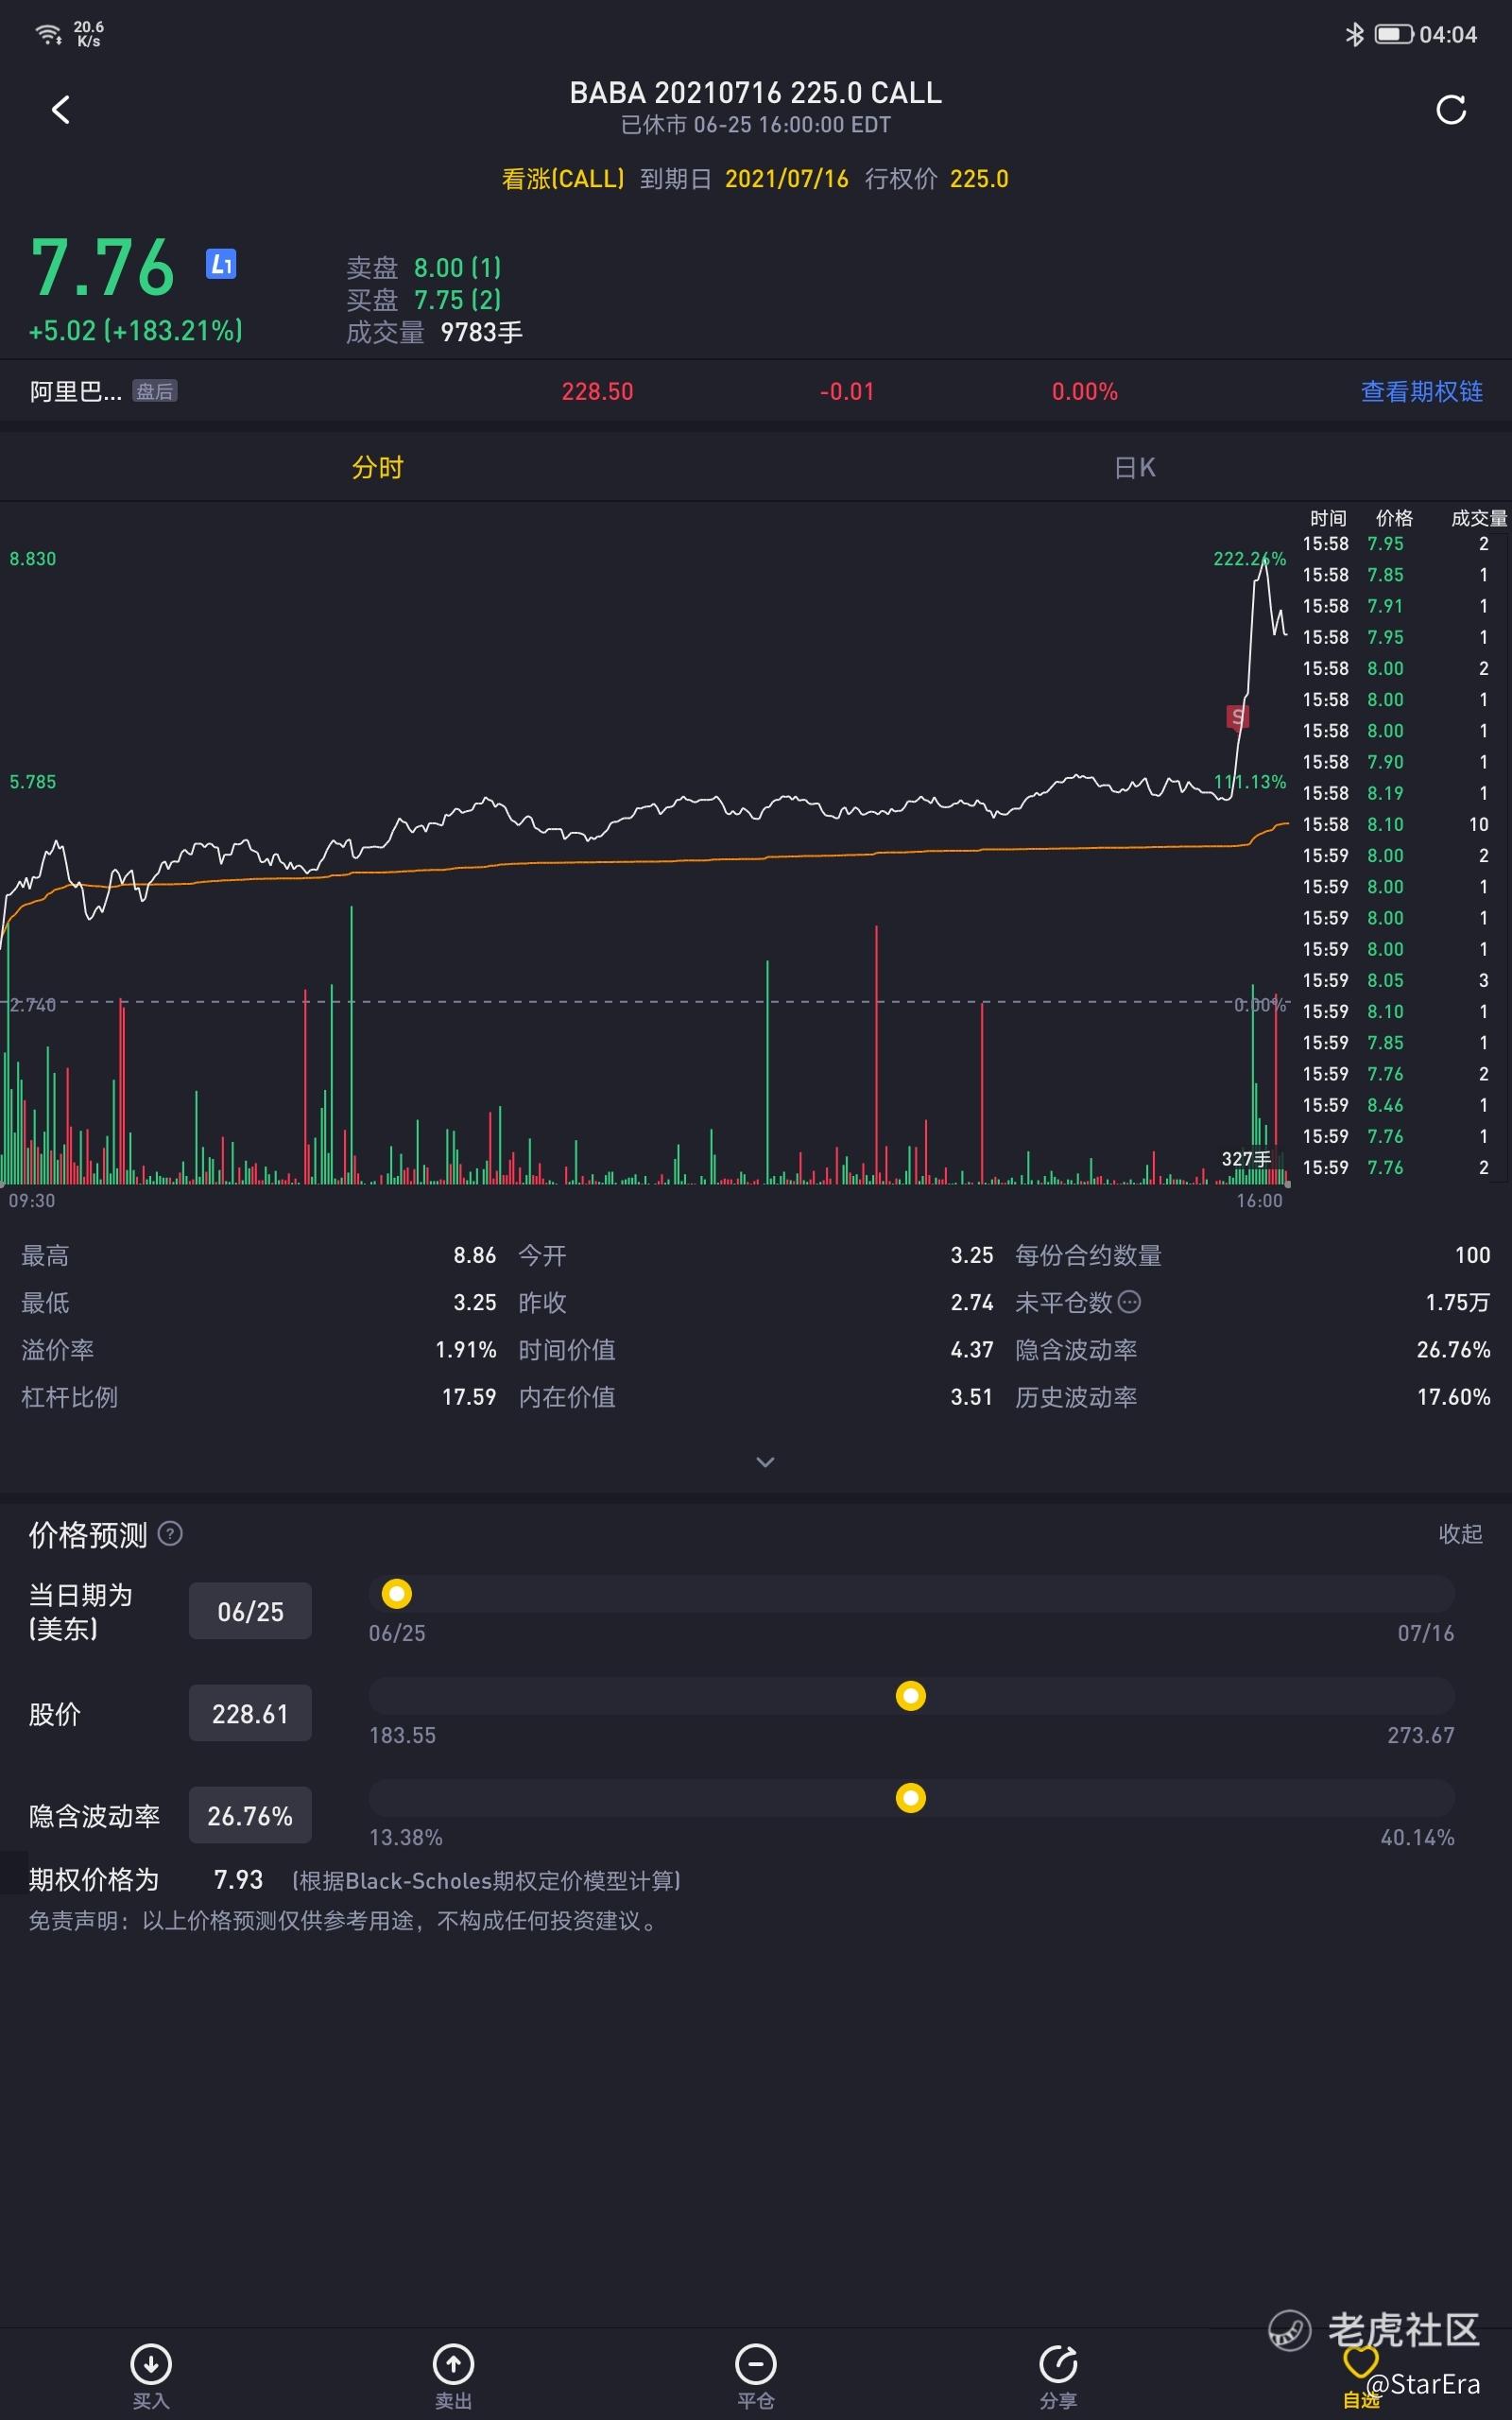Switch to the 分时 intraday tab
The image size is (1512, 2420).
pyautogui.click(x=377, y=467)
